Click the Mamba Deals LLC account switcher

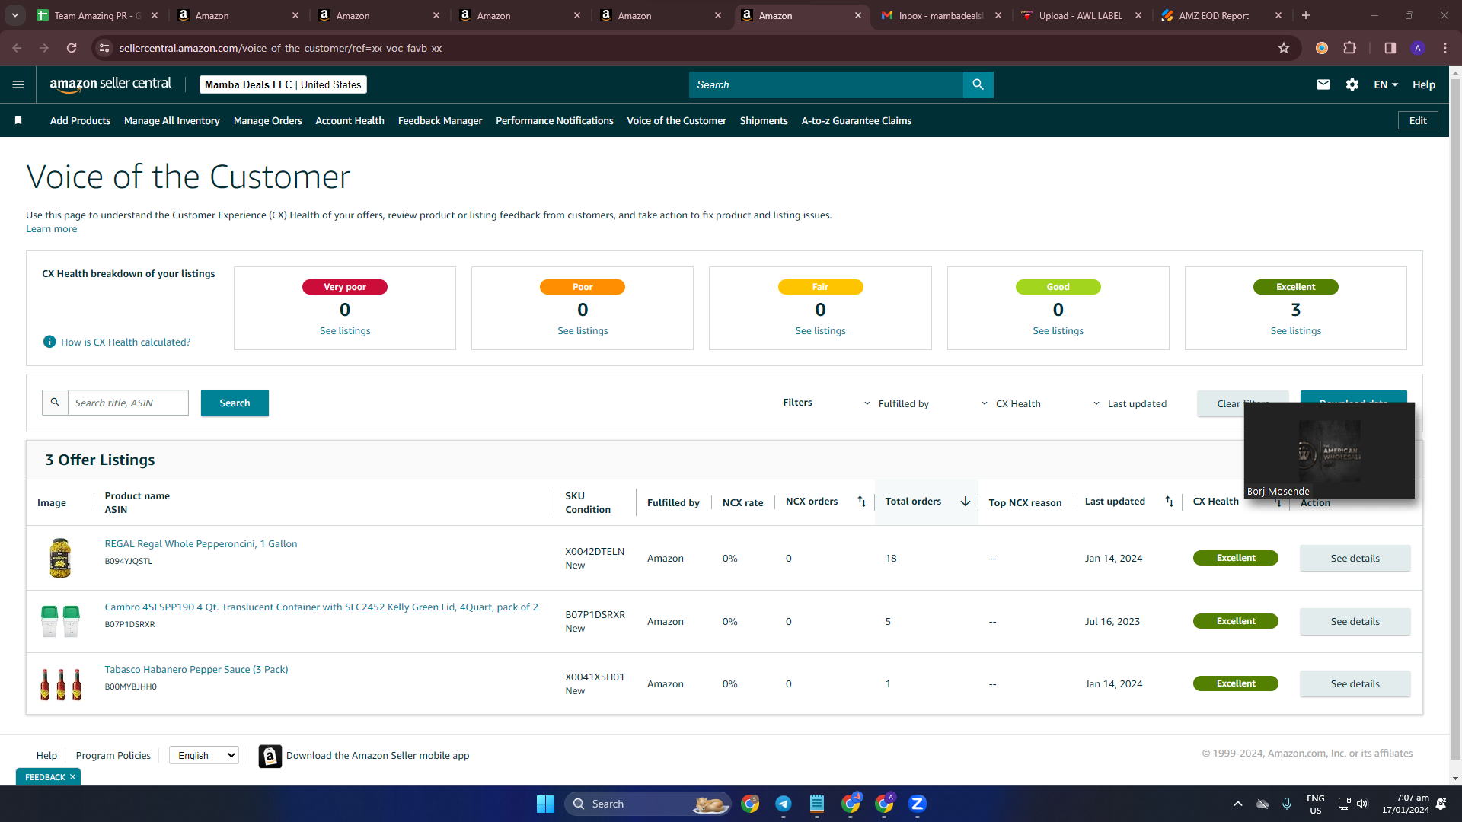283,84
